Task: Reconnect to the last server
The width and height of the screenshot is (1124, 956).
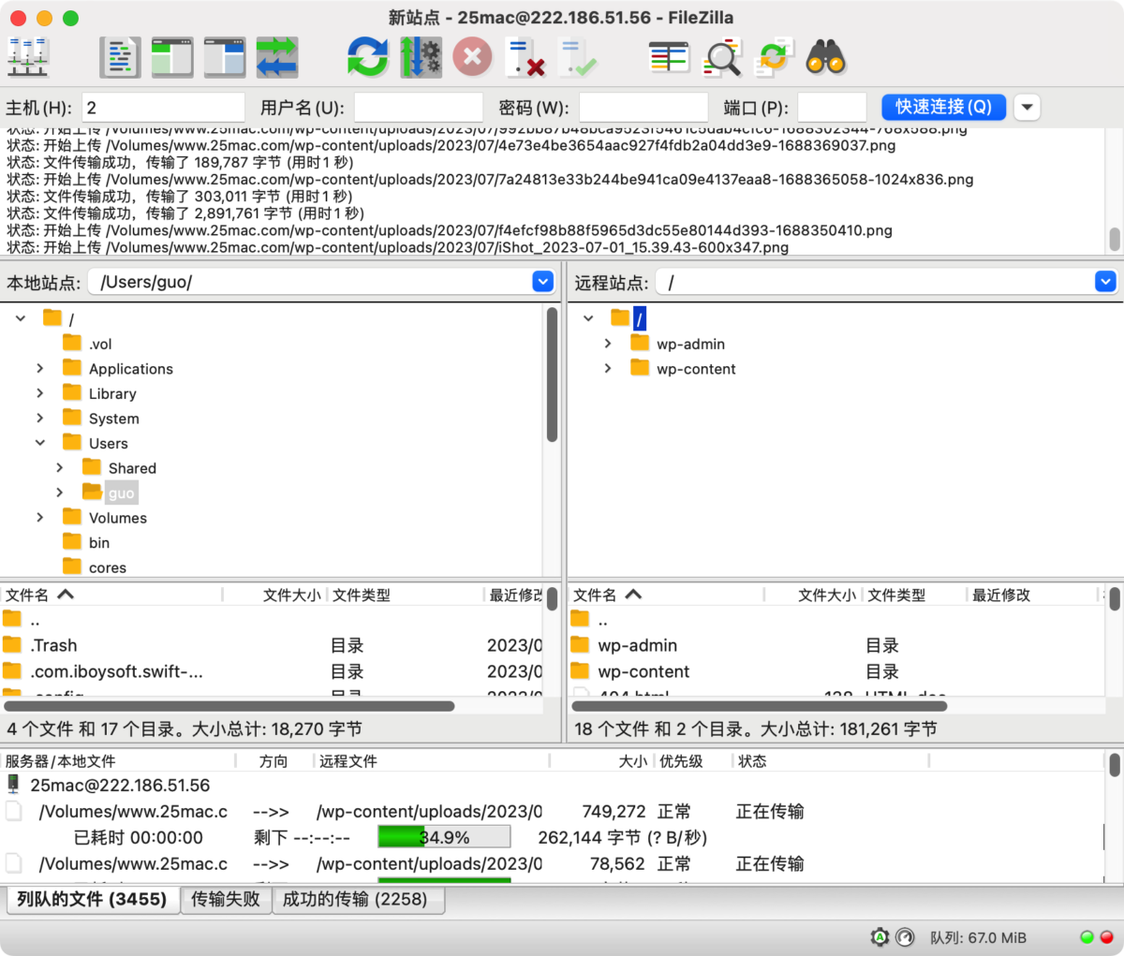Action: tap(578, 58)
